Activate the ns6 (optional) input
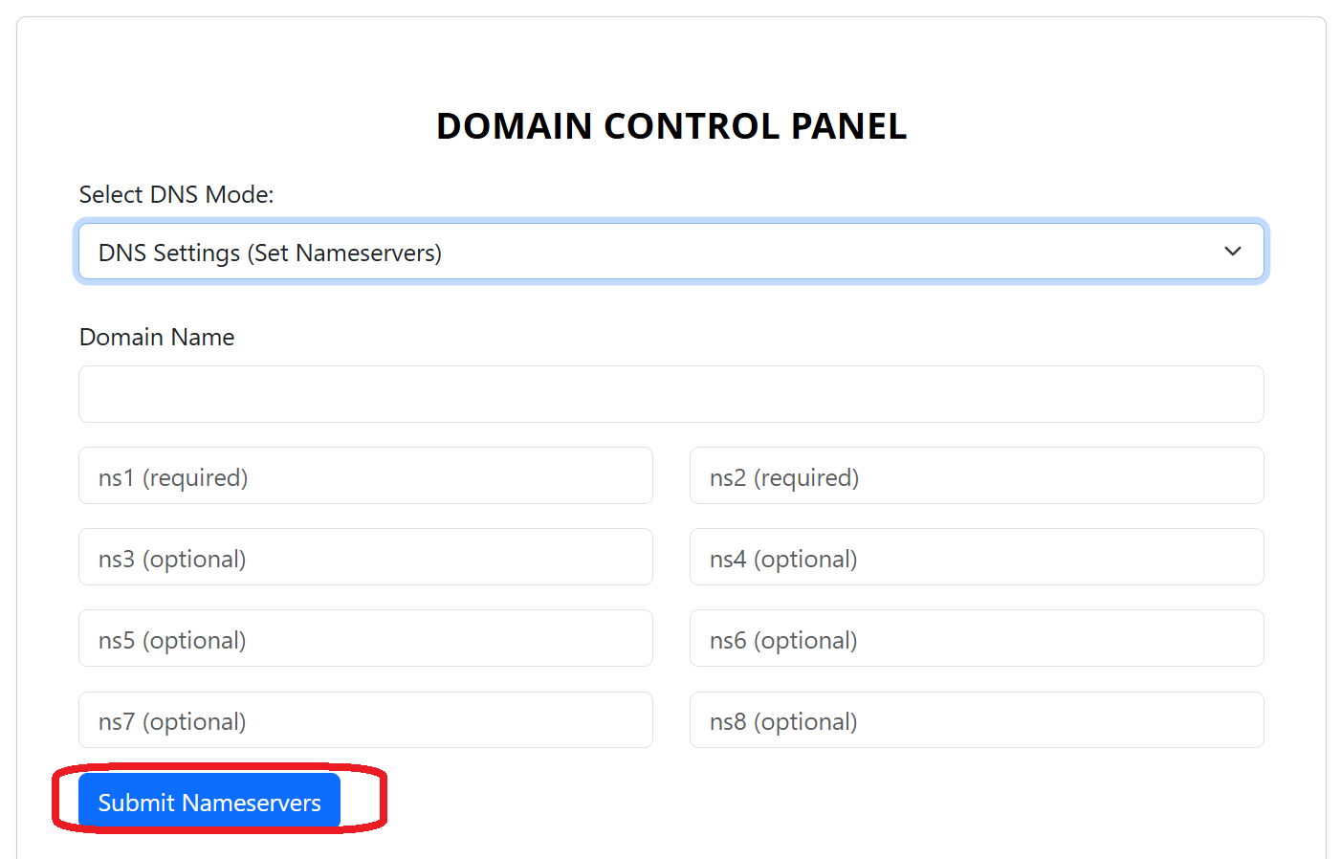1341x859 pixels. point(977,638)
